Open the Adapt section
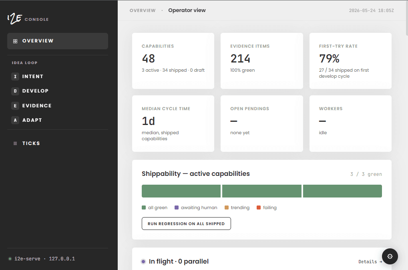 [58, 120]
